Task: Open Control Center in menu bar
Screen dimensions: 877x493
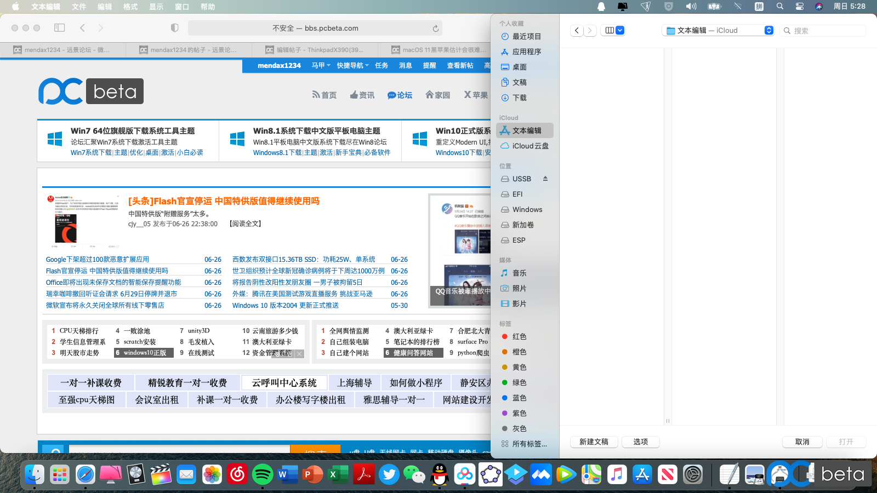Action: (x=800, y=7)
